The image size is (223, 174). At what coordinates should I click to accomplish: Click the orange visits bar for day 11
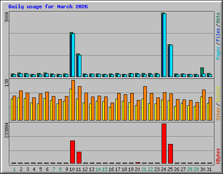click(80, 103)
